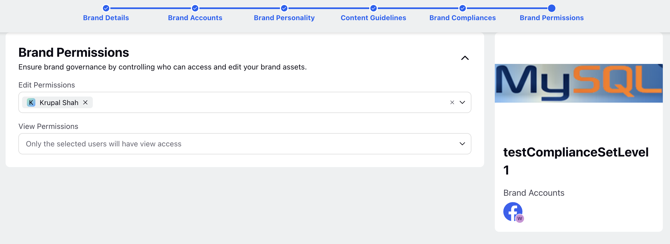Clear all Edit Permissions selections
This screenshot has height=244, width=670.
(452, 102)
